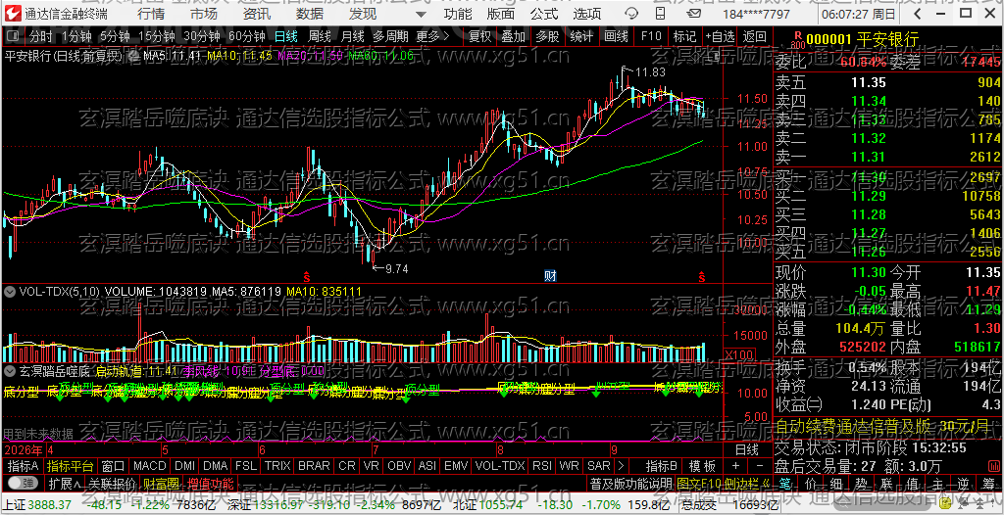Click the minus button beside 模板
This screenshot has height=515, width=1004.
click(758, 466)
